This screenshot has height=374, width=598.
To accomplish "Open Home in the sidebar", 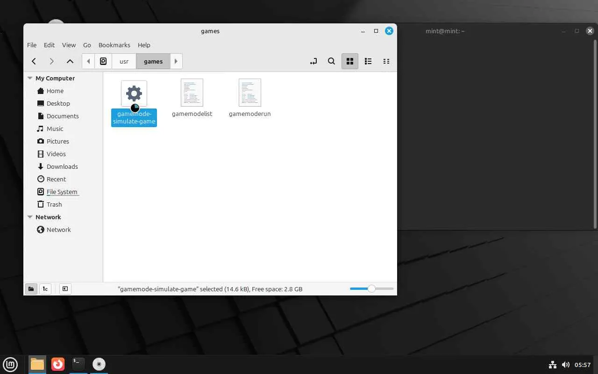I will (x=55, y=91).
